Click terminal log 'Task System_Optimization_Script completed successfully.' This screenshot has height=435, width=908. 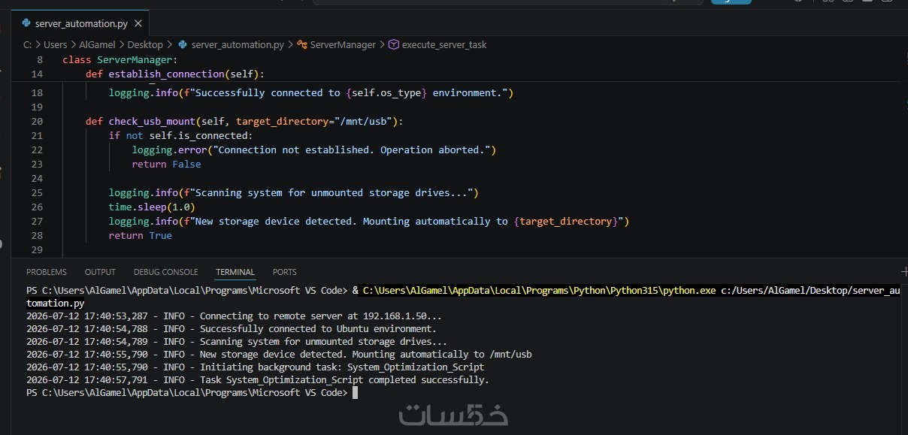pyautogui.click(x=344, y=380)
